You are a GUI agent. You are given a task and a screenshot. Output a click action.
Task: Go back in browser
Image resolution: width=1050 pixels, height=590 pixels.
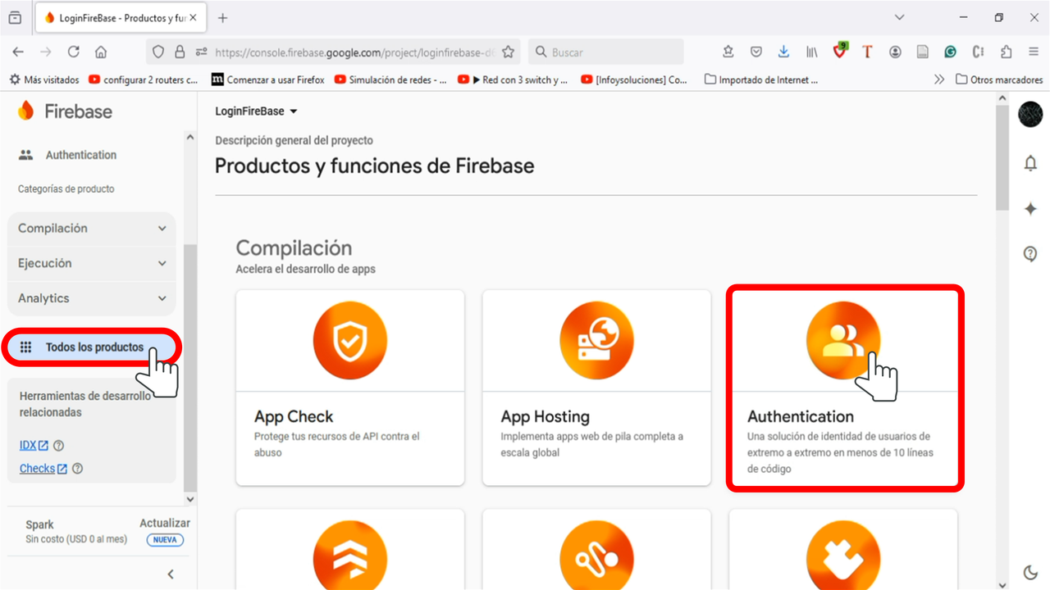(x=18, y=52)
